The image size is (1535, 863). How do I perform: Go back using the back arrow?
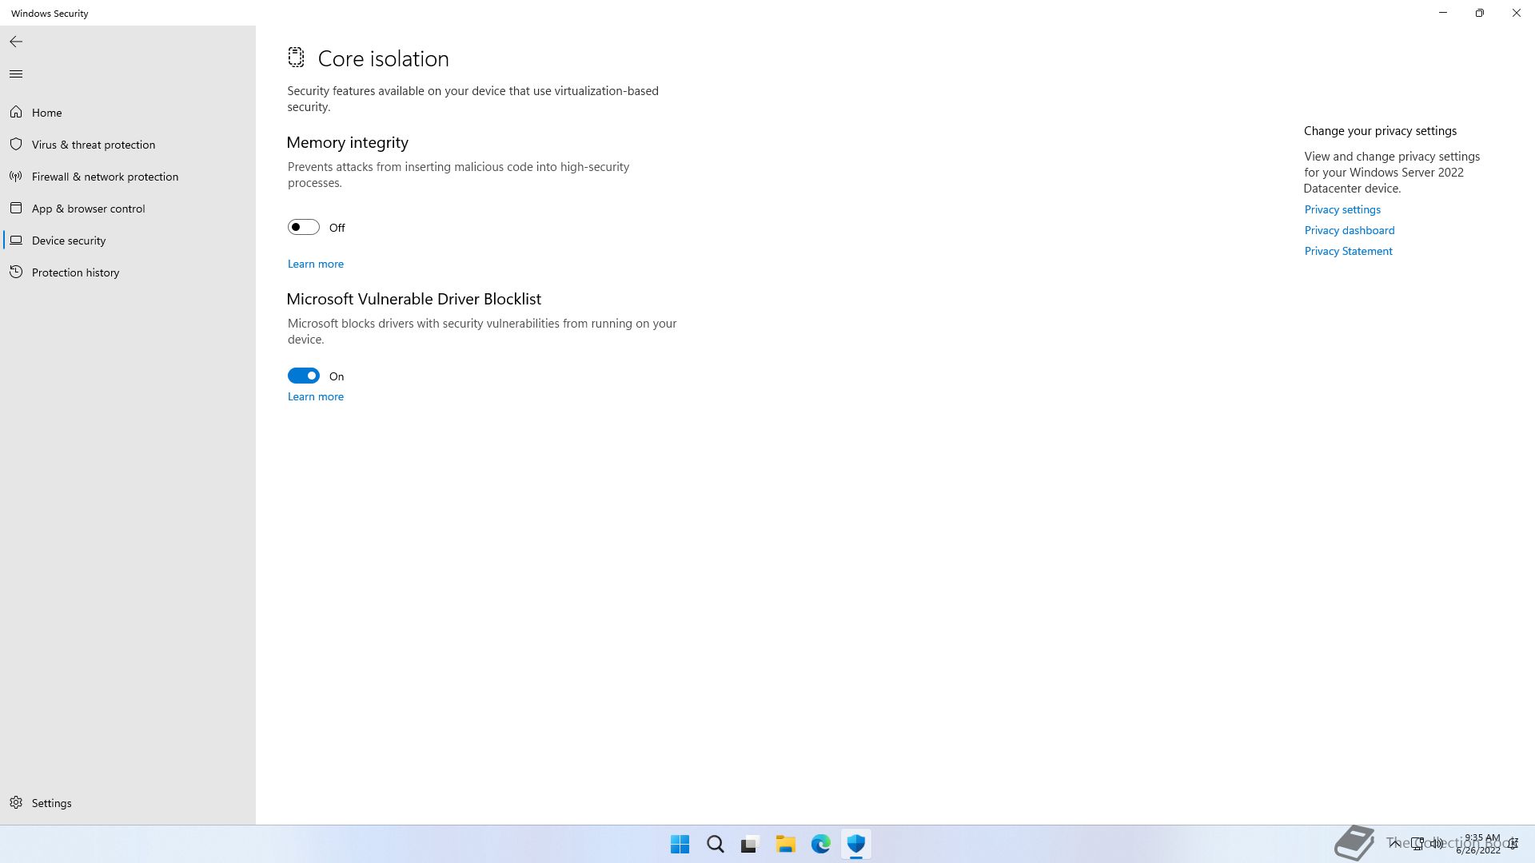16,42
